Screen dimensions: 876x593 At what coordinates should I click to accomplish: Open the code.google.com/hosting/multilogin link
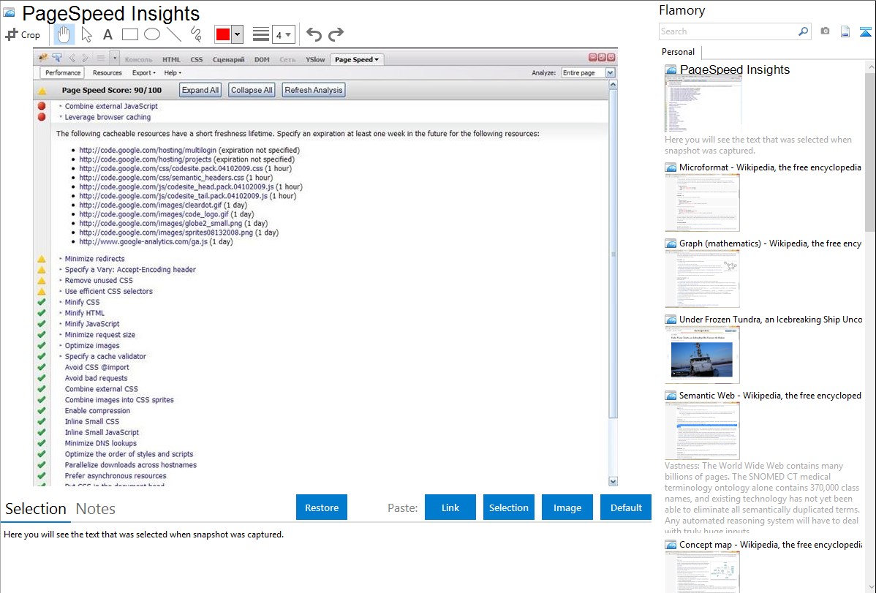tap(148, 151)
